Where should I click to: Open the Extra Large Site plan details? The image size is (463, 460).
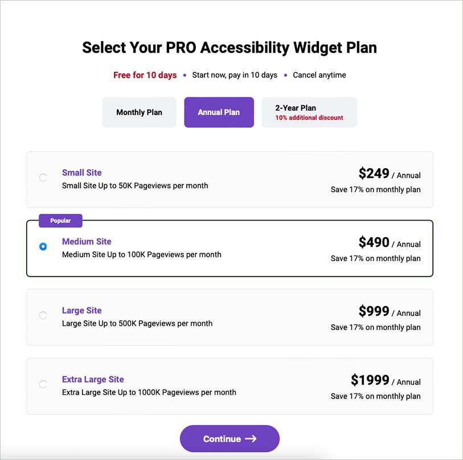click(92, 380)
